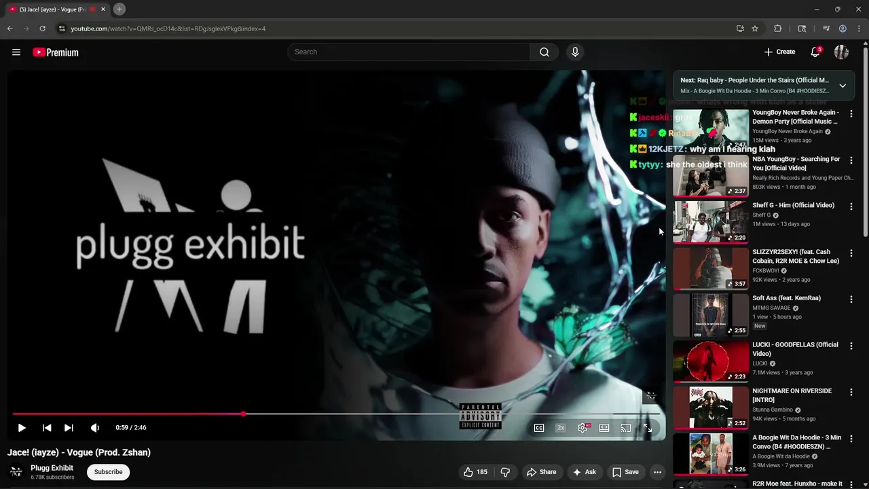The height and width of the screenshot is (489, 869).
Task: Open the player settings gear
Action: point(583,428)
